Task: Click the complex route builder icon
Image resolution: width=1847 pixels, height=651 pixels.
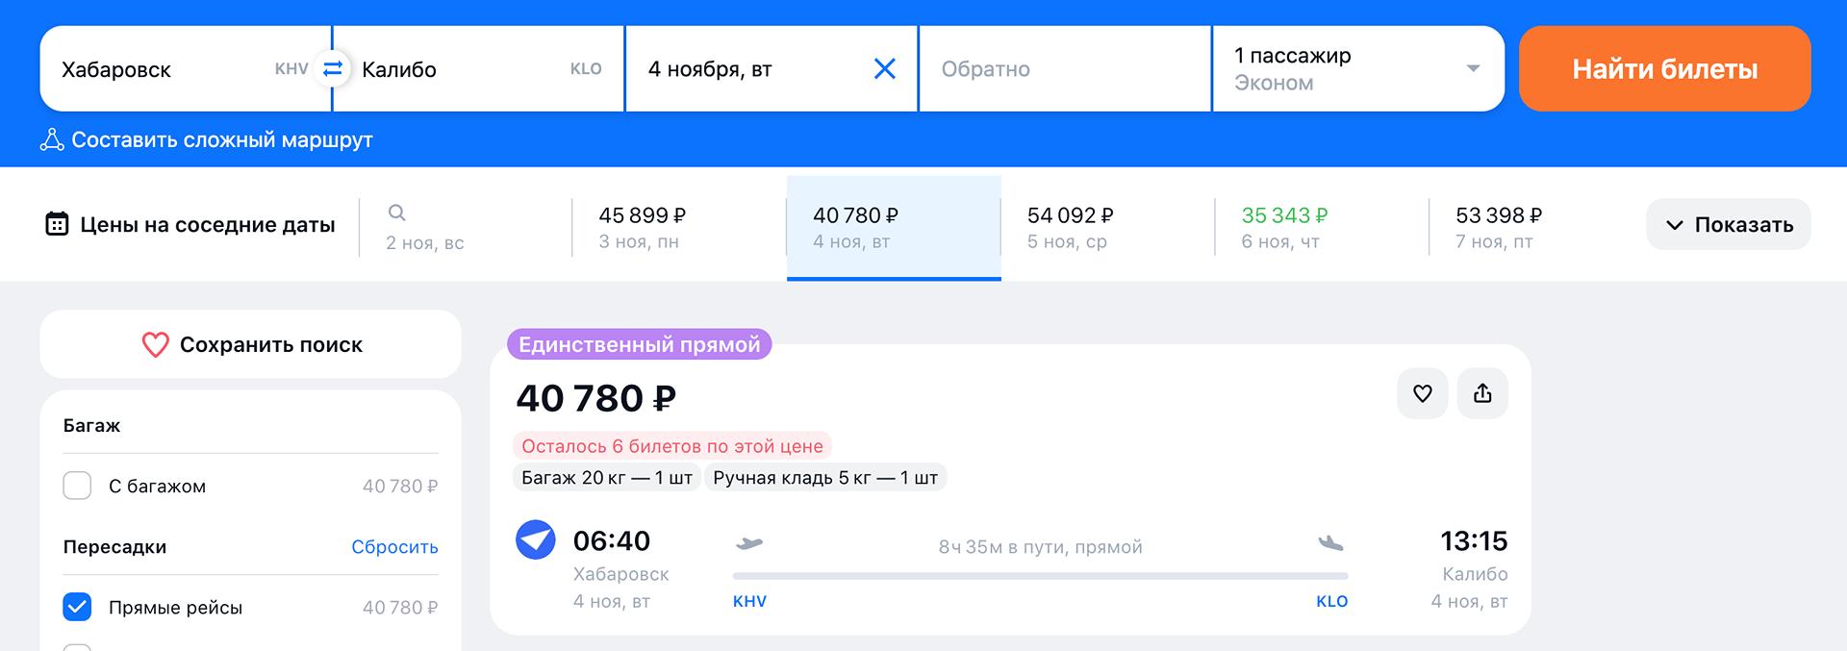Action: coord(52,140)
